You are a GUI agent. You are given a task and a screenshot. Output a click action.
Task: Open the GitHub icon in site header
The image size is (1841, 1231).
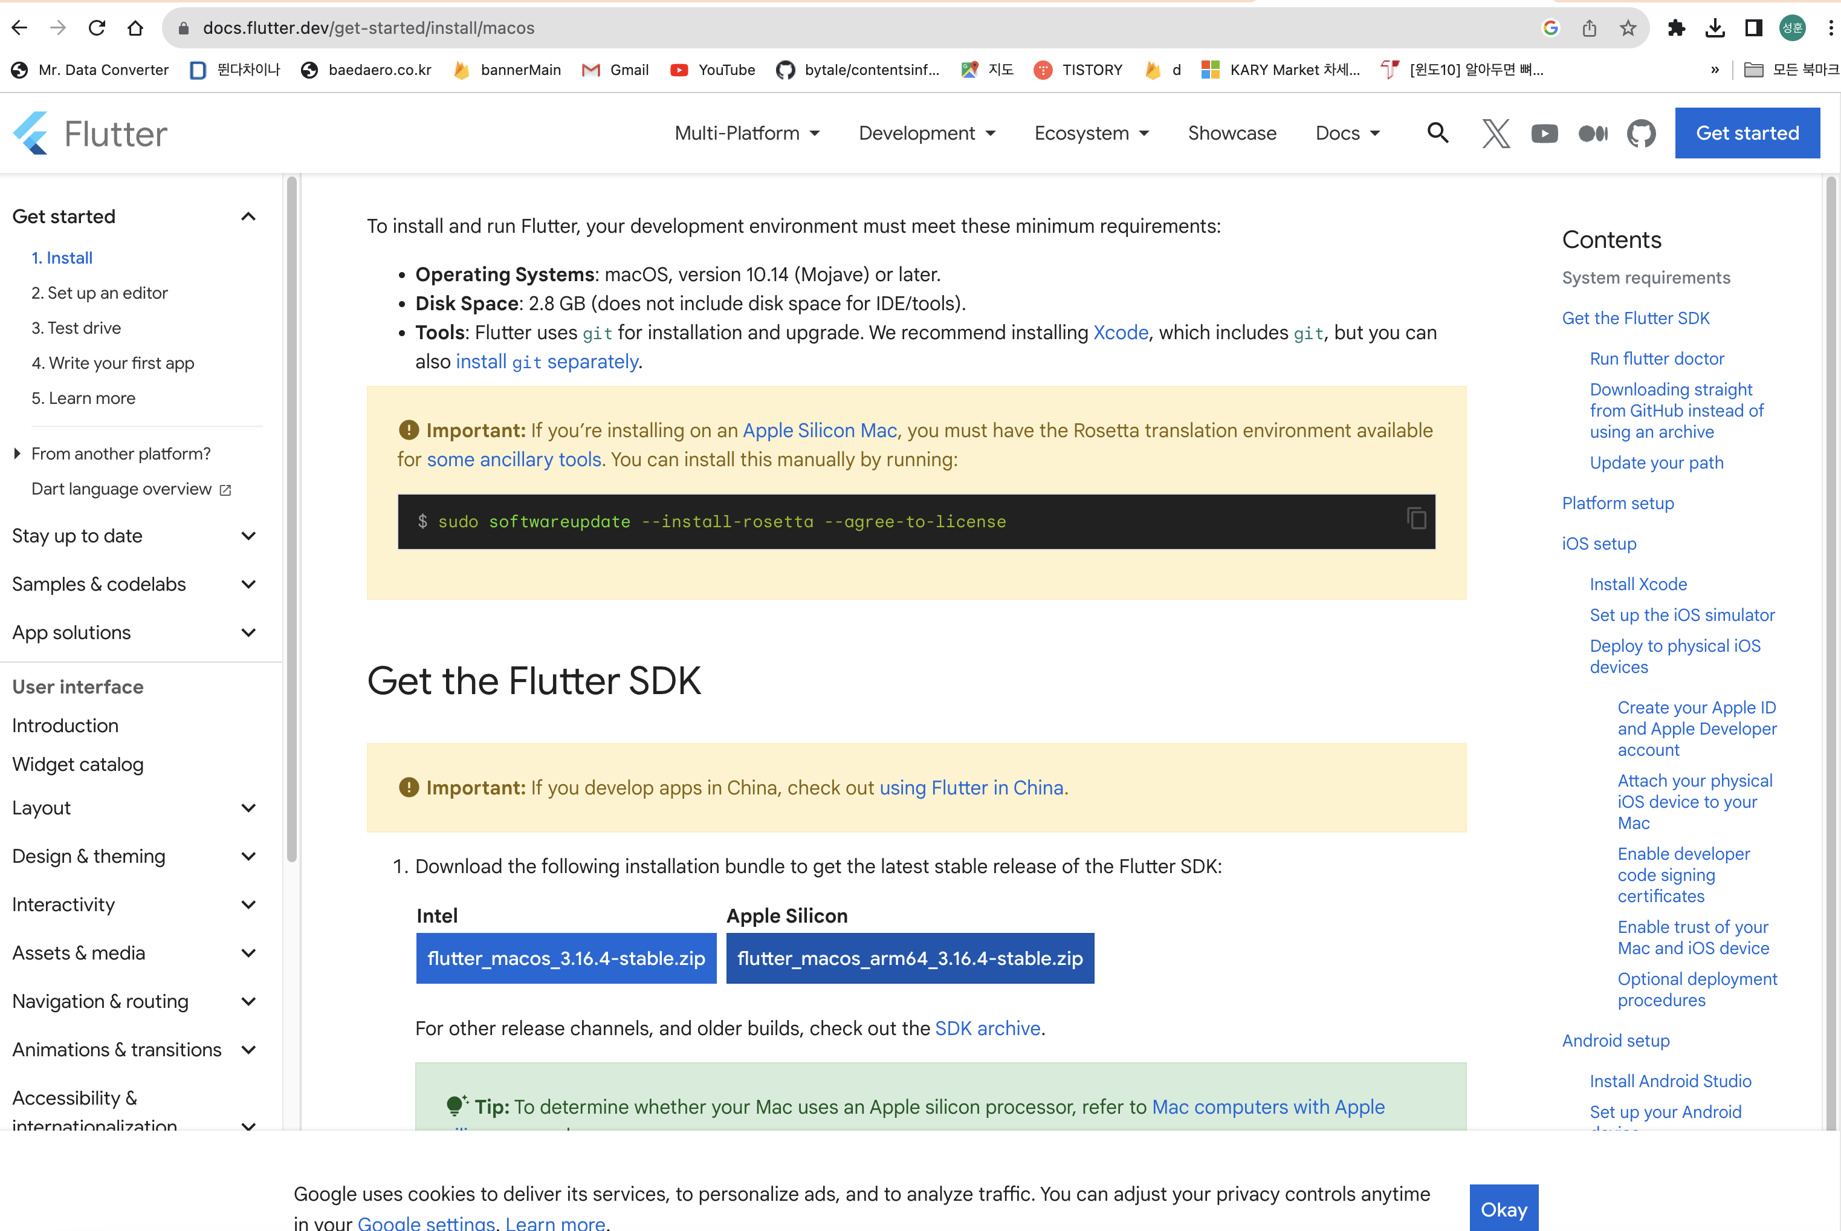point(1641,134)
